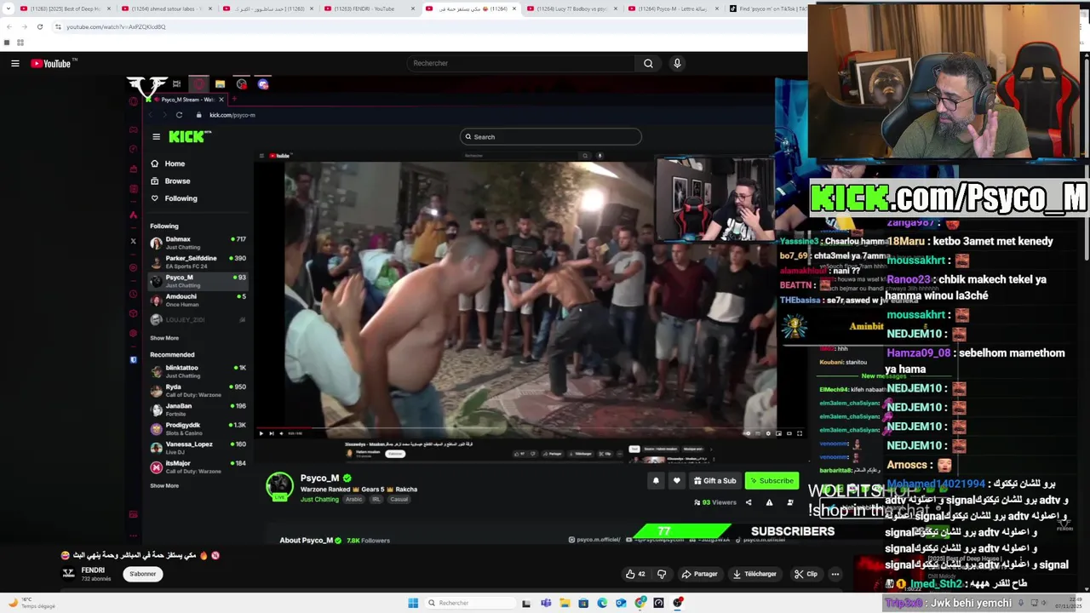Mute the embedded video volume icon
This screenshot has height=613, width=1090.
(281, 433)
